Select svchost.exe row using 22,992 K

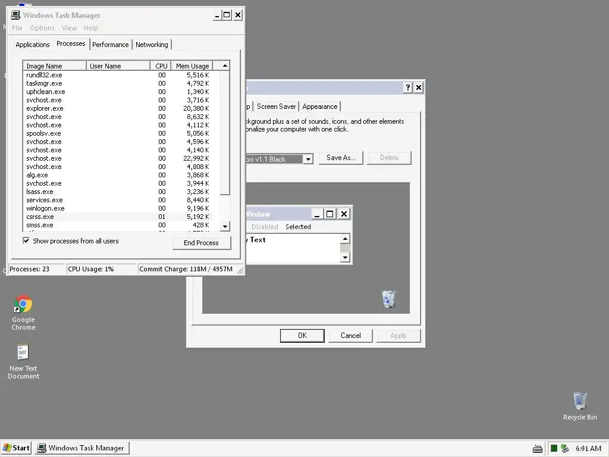[118, 158]
